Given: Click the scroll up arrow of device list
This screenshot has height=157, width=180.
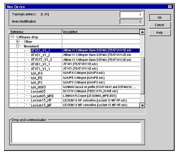Looking at the screenshot, I should click(x=142, y=32).
